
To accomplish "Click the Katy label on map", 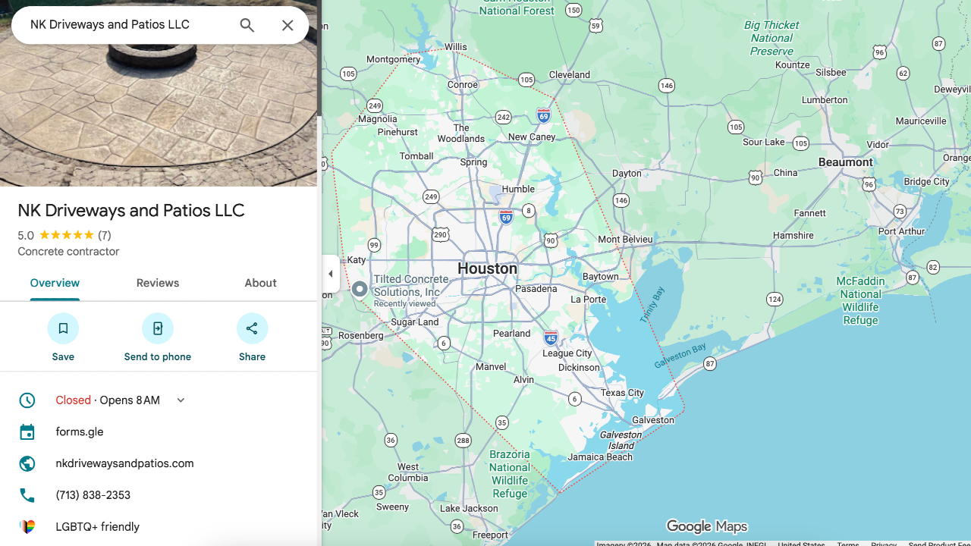I will tap(357, 260).
